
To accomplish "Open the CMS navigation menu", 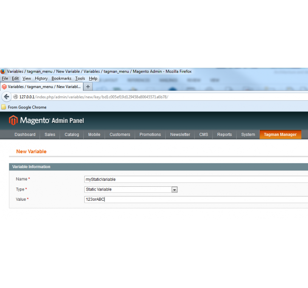I will click(x=203, y=135).
